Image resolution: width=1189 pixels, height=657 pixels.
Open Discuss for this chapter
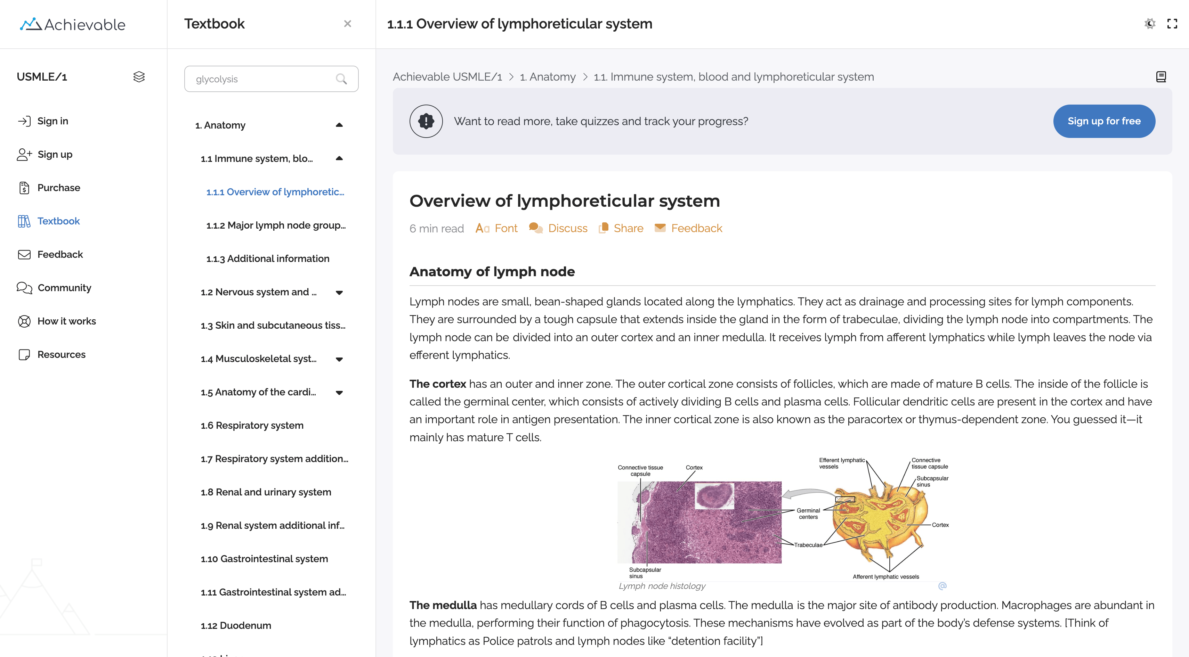point(558,228)
